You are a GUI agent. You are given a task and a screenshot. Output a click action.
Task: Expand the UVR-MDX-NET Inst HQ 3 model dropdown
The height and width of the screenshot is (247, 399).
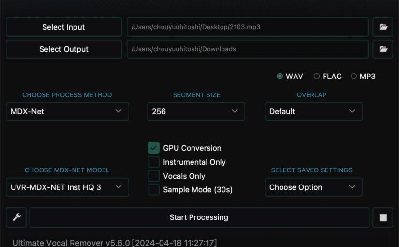coord(67,187)
